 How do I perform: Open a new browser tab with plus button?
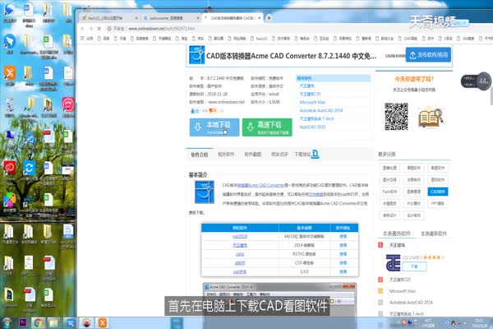coord(270,18)
